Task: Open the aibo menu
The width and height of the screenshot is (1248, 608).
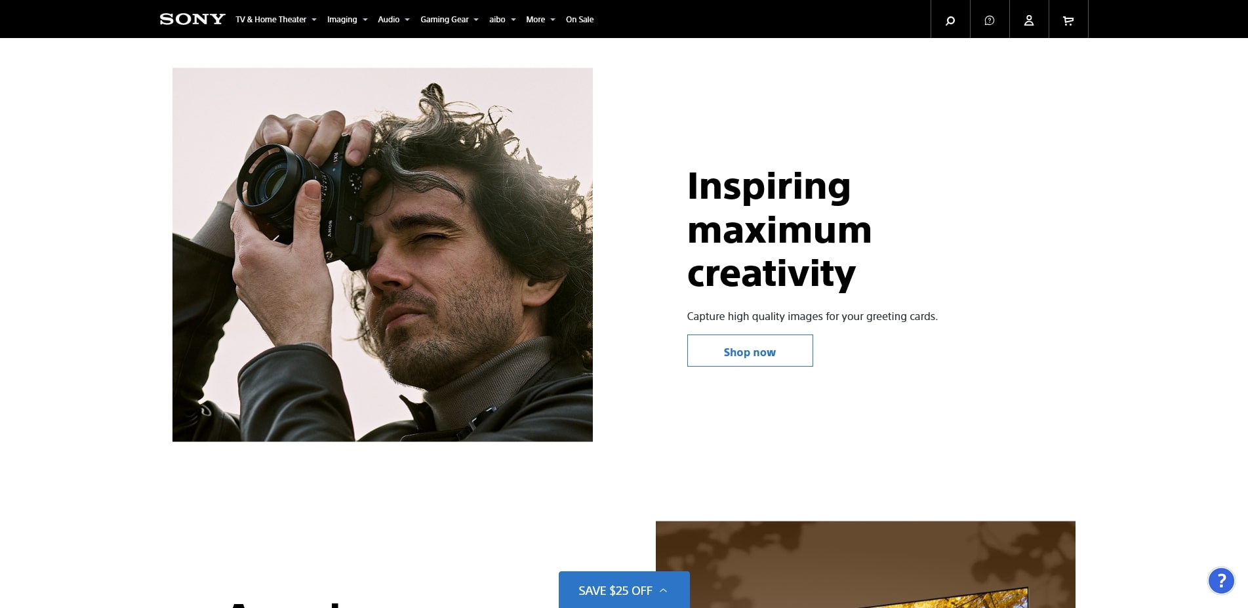Action: [502, 20]
